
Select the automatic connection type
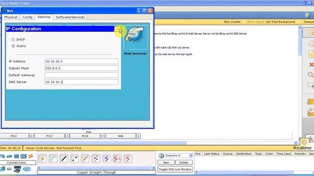tap(43, 159)
